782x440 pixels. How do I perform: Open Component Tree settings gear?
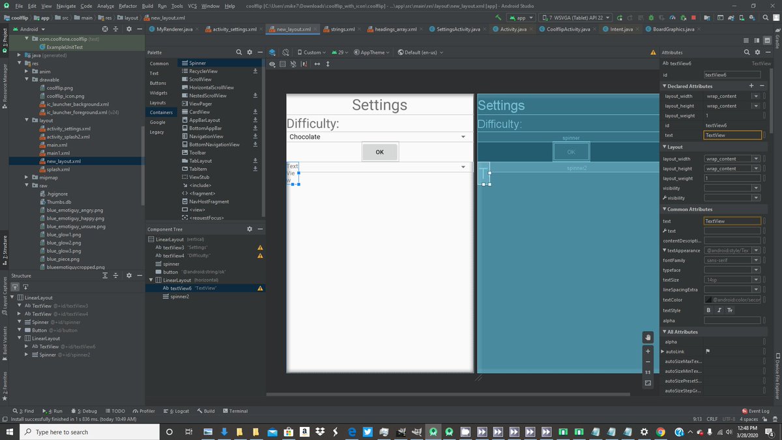pyautogui.click(x=250, y=229)
